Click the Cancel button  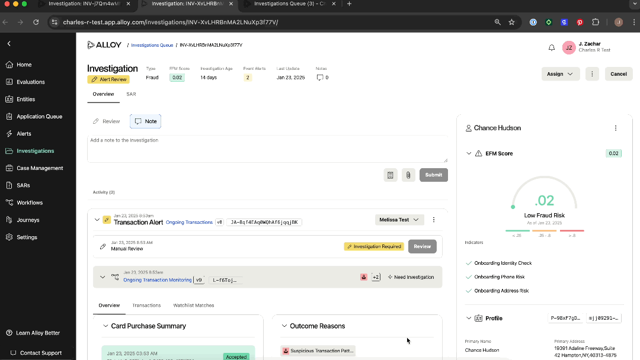click(618, 74)
